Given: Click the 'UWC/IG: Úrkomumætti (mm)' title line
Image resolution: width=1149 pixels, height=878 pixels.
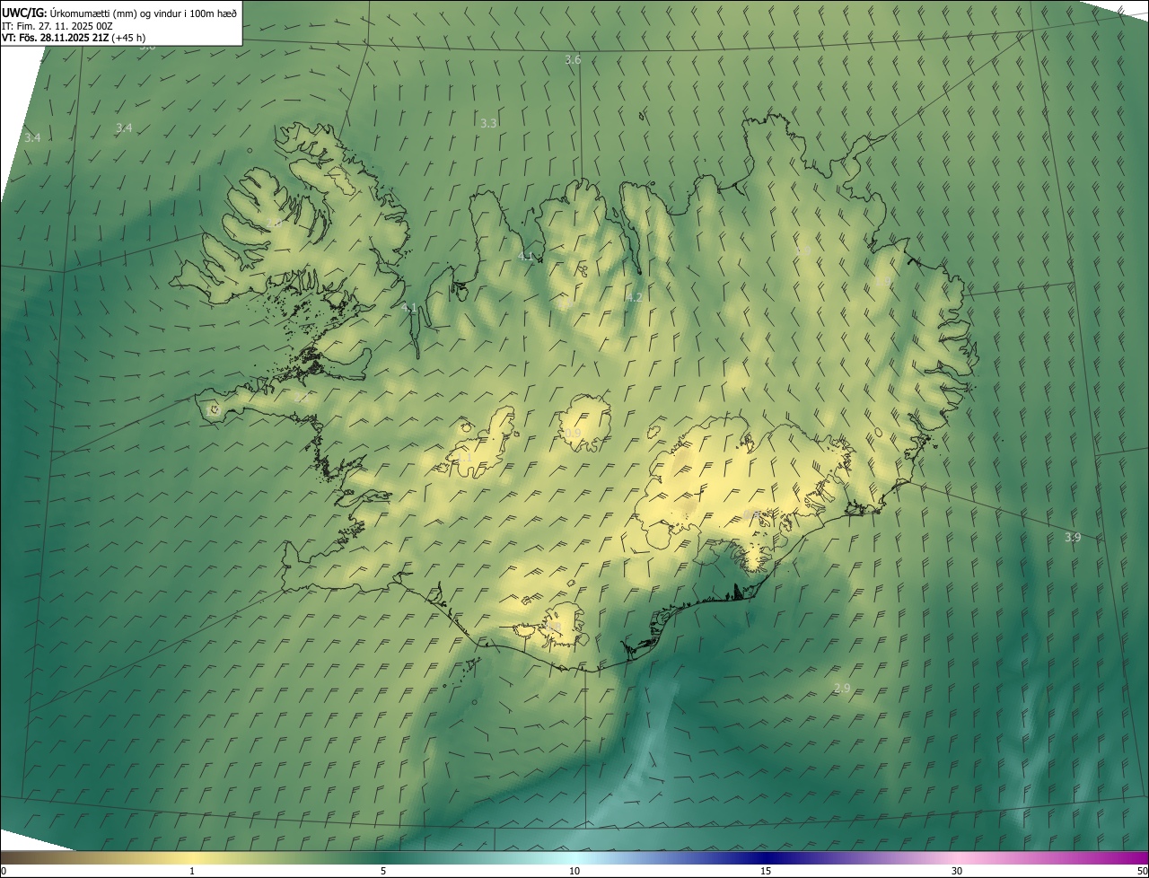Looking at the screenshot, I should [119, 13].
